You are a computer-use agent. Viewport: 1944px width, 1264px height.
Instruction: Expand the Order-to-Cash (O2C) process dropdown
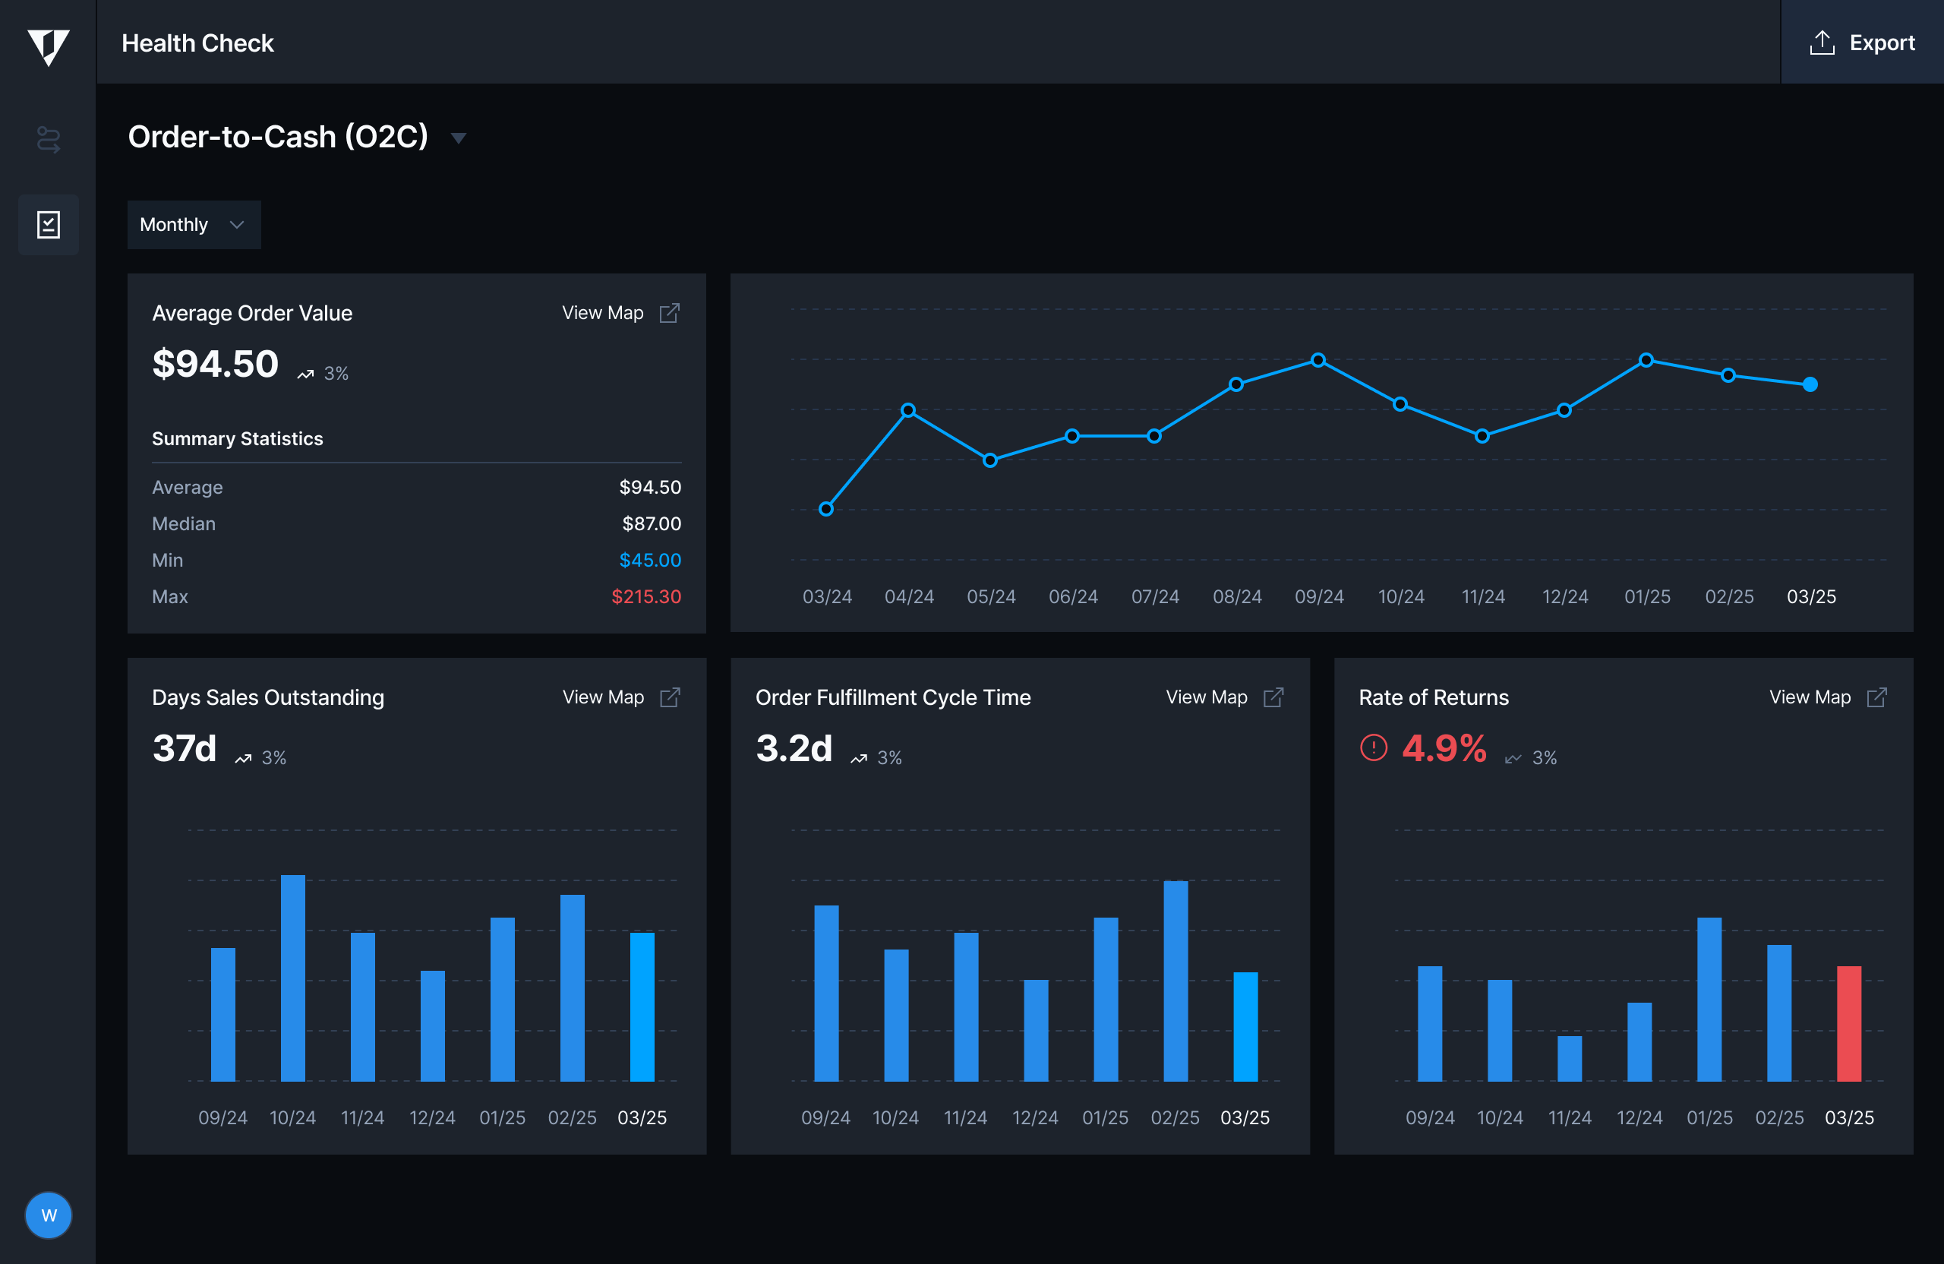pos(458,138)
